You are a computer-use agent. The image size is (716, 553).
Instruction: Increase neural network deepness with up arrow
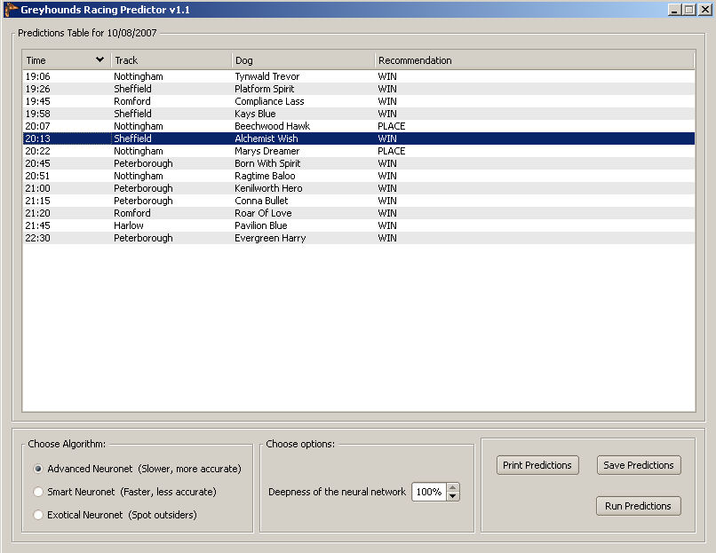click(453, 487)
